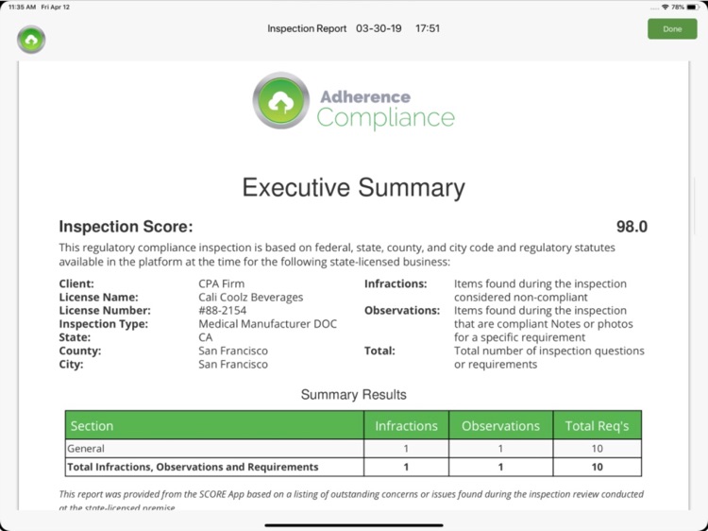The height and width of the screenshot is (531, 708).
Task: Click the Infractions column header
Action: click(406, 425)
